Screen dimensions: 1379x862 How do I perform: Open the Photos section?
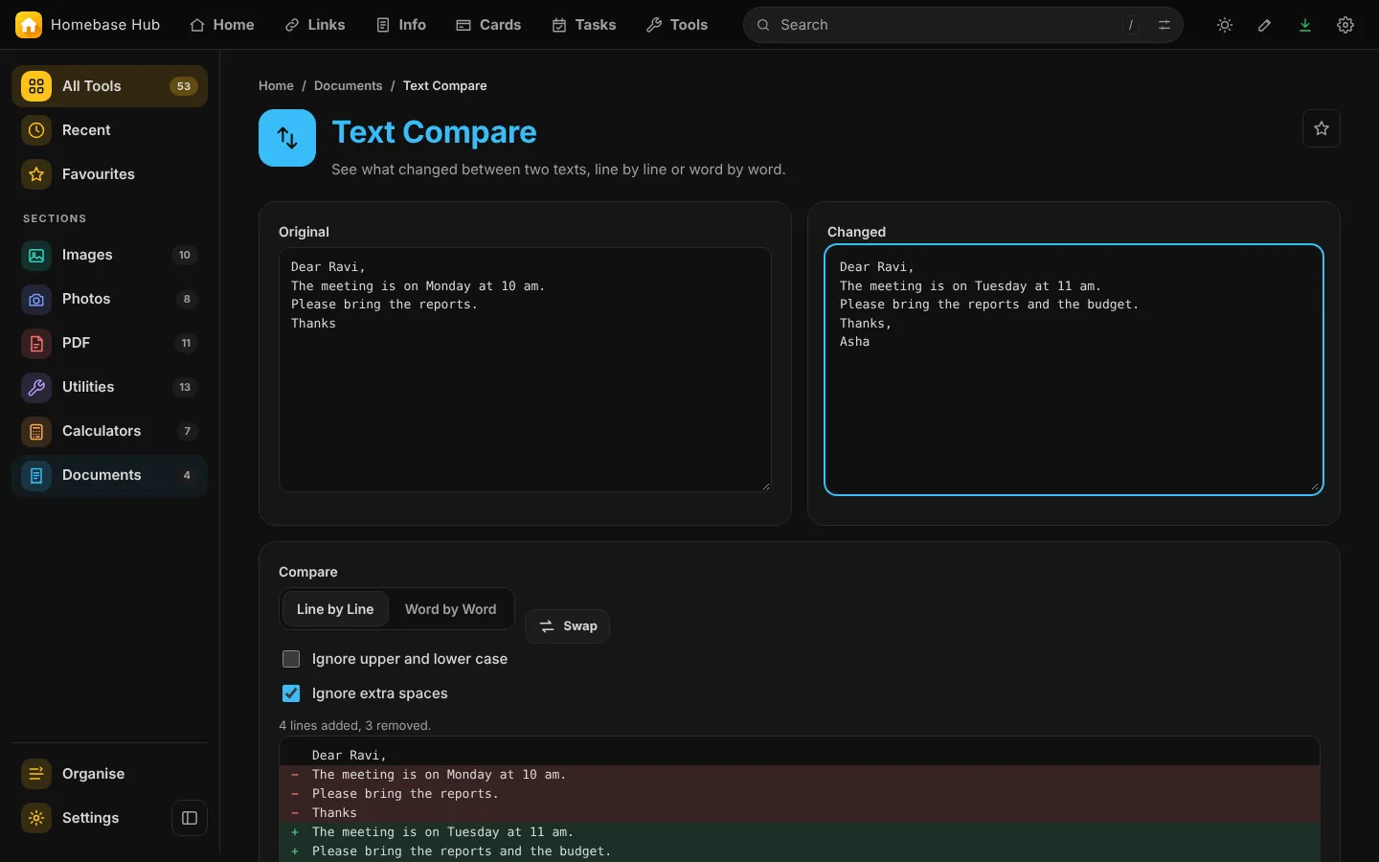coord(109,299)
